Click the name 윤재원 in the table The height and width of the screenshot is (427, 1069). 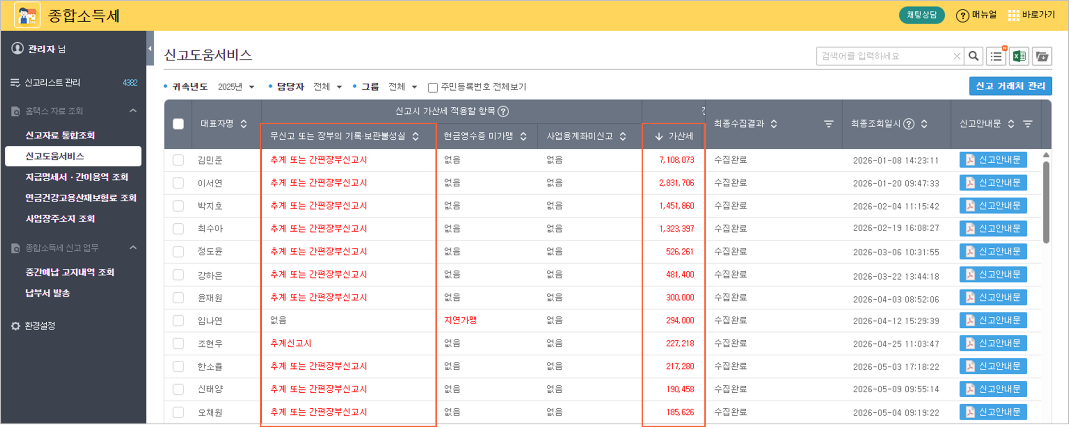click(210, 298)
